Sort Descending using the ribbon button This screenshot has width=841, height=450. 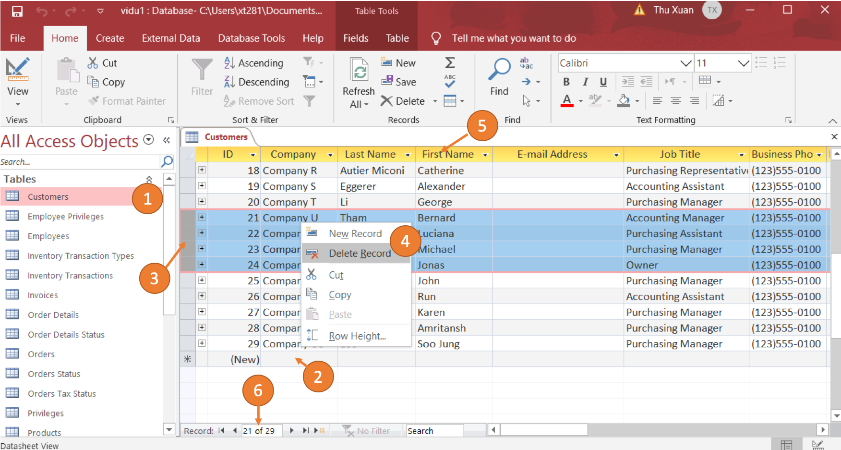pos(257,82)
